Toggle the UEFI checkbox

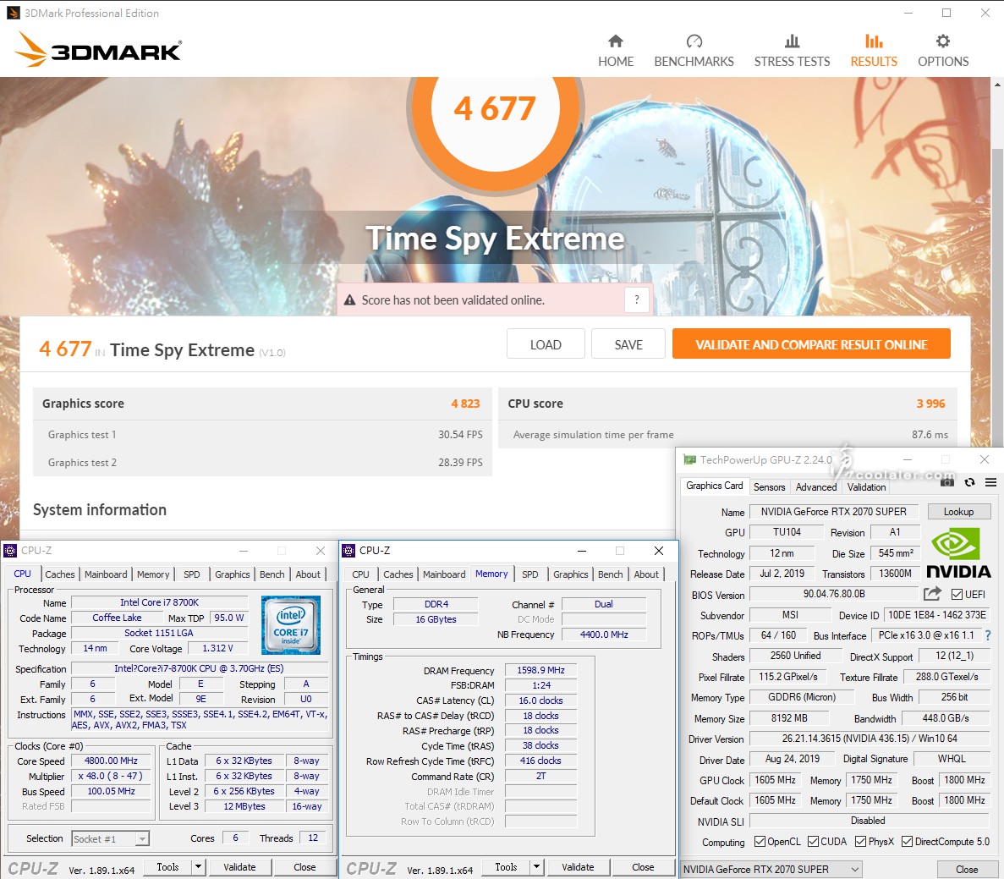957,595
